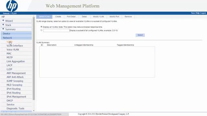
Task: Open MSTP configuration
Action: point(10,57)
